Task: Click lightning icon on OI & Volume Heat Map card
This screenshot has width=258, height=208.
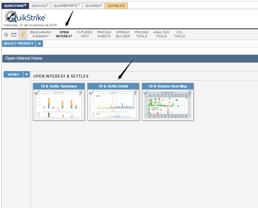Action: 190,93
